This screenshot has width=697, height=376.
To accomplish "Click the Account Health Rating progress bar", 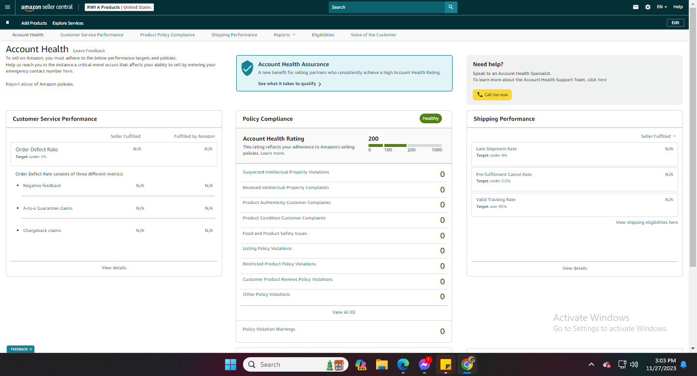I will (405, 145).
